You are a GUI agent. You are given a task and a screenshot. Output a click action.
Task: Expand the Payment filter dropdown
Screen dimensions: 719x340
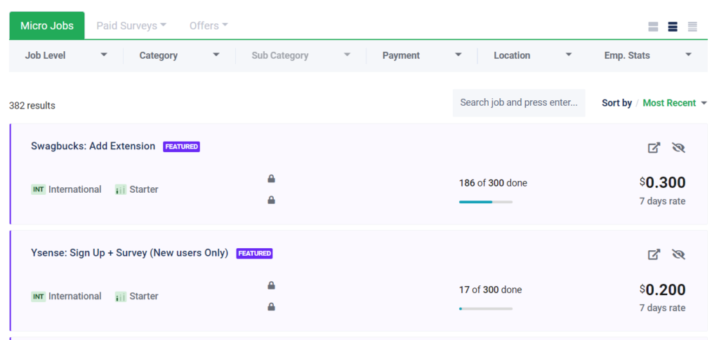click(x=422, y=55)
